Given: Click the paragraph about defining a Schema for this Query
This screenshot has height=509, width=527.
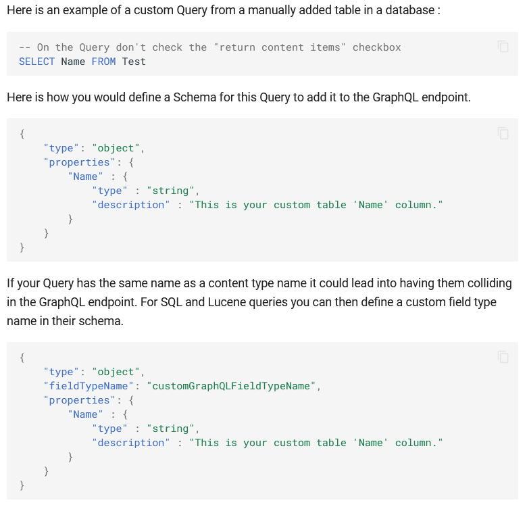Looking at the screenshot, I should [x=239, y=97].
